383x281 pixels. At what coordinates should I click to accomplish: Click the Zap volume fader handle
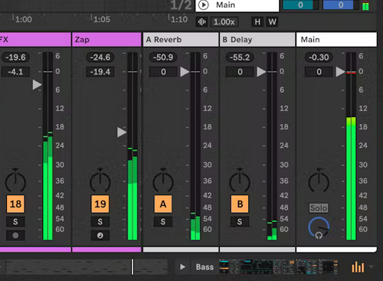click(122, 132)
